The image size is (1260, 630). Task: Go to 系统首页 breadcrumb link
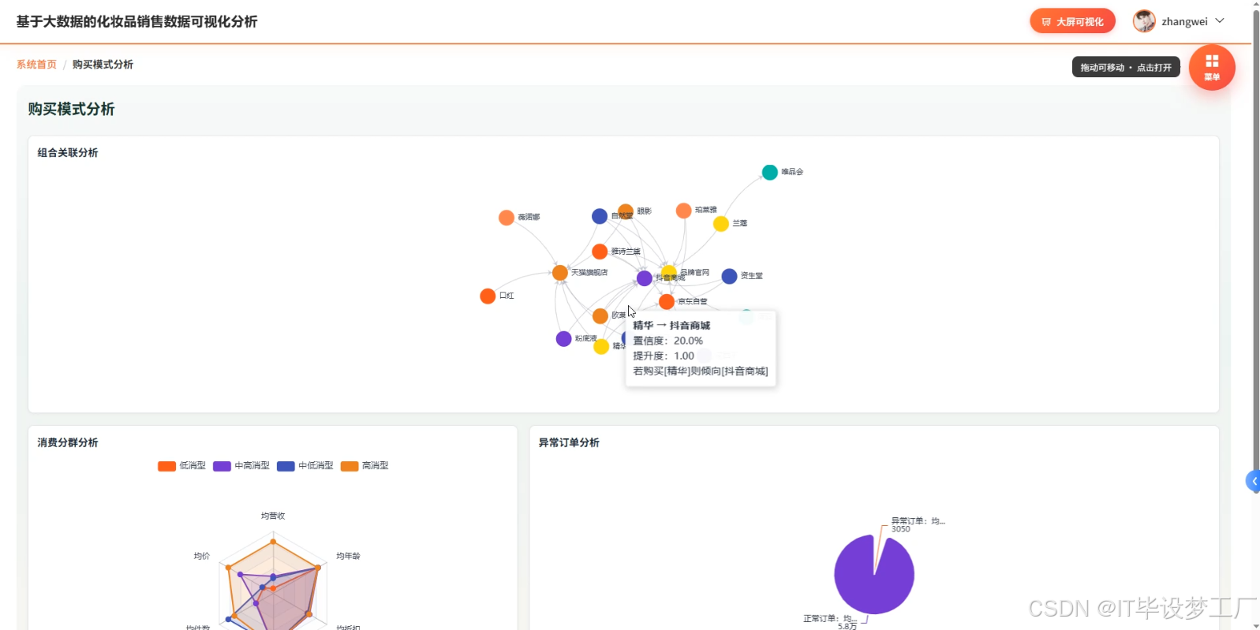(x=36, y=65)
